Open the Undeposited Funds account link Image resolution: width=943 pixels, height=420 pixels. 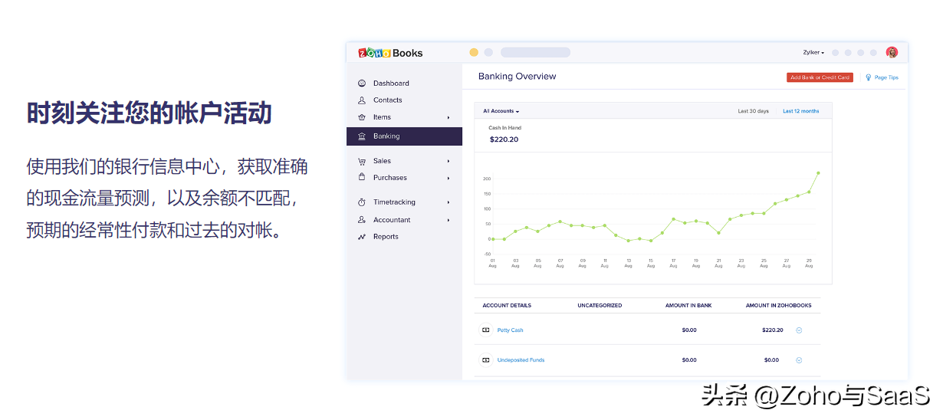[x=521, y=360]
